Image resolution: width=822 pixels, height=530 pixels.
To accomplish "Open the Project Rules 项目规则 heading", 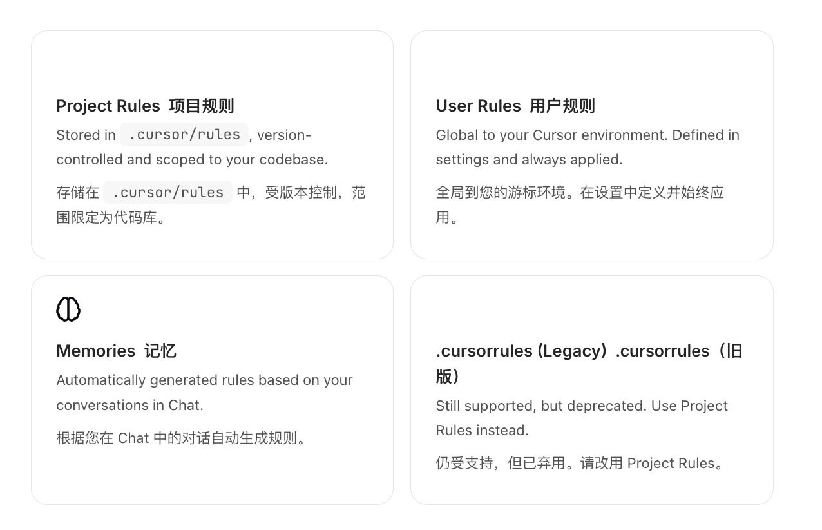I will (x=145, y=106).
